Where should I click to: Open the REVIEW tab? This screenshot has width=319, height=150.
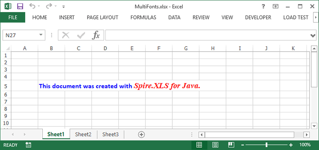(x=201, y=17)
